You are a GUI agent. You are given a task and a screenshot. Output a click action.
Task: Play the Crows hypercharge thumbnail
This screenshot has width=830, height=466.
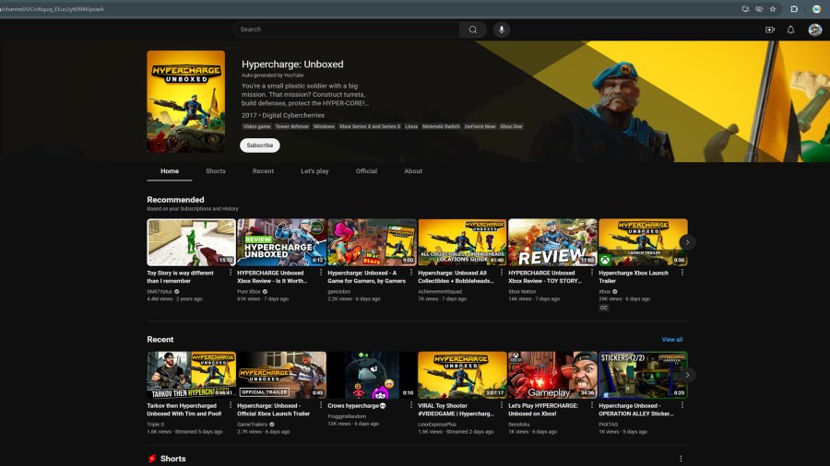(x=372, y=375)
